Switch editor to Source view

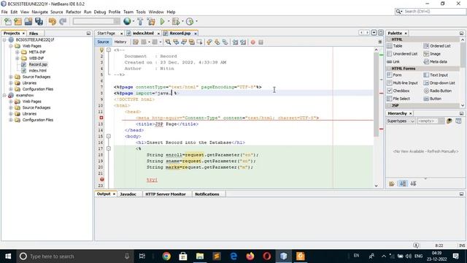(103, 42)
